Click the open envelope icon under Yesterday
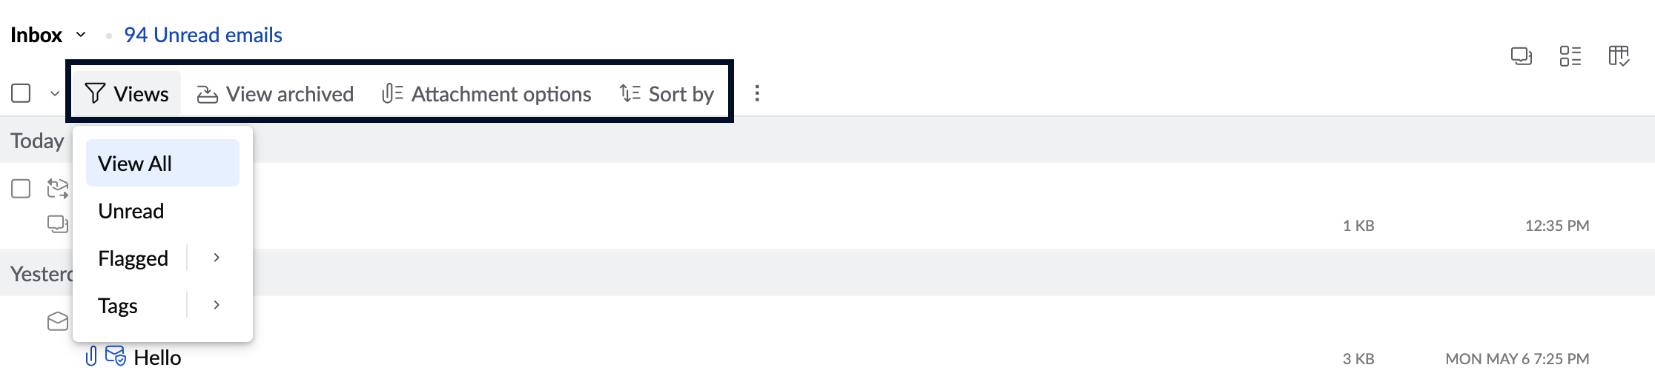Viewport: 1655px width, 379px height. tap(58, 321)
